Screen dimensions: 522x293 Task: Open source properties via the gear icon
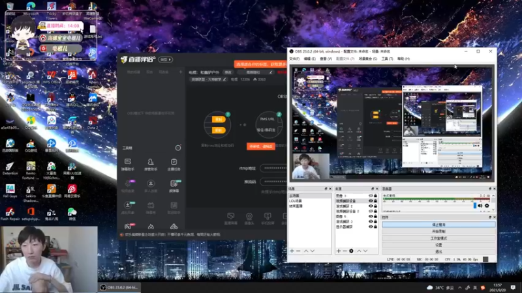351,251
